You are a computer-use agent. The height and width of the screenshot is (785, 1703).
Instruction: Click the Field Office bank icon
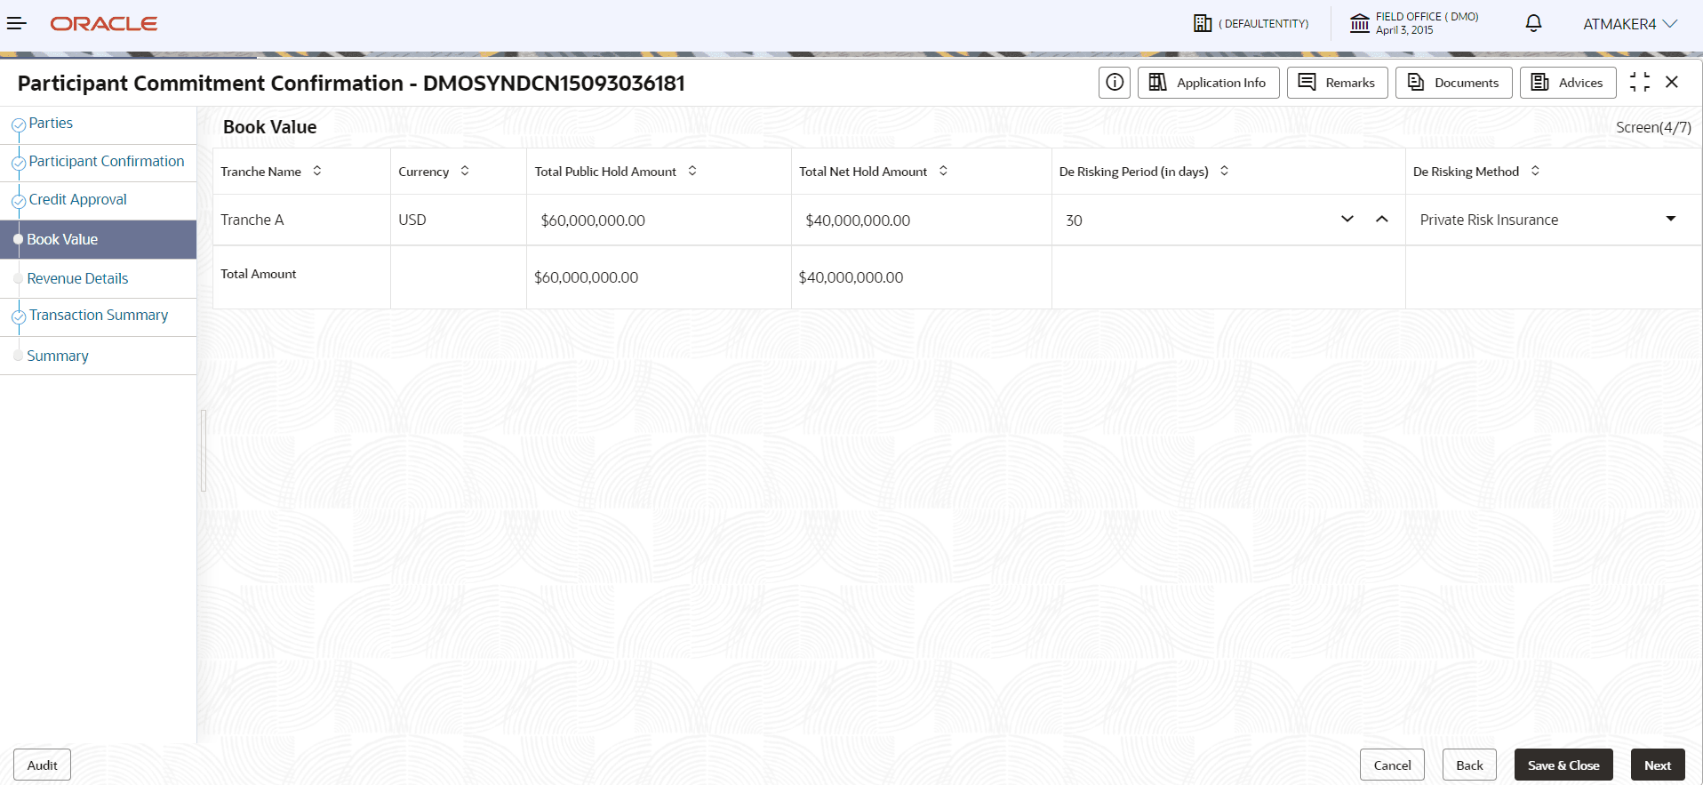pos(1360,23)
